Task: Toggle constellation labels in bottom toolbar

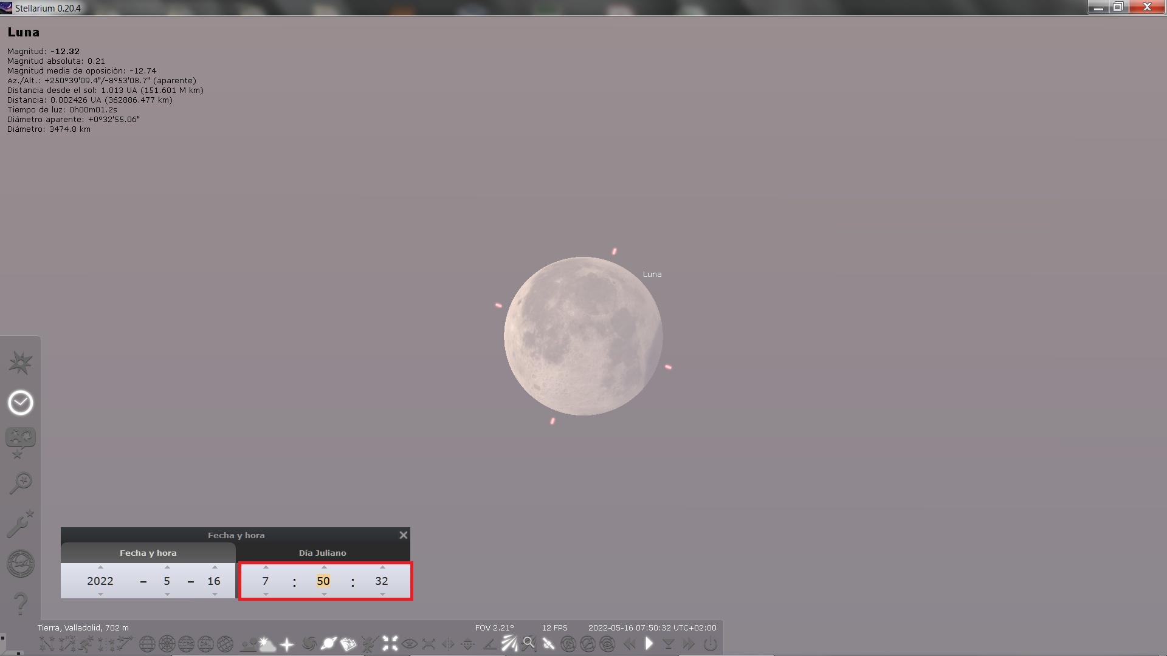Action: 67,644
